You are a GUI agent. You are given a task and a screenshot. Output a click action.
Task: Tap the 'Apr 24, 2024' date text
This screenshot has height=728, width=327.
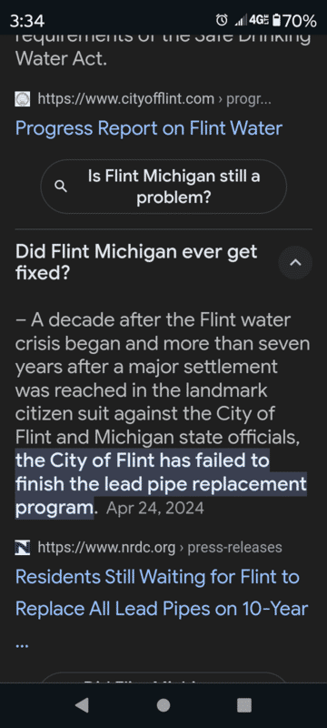pos(154,508)
